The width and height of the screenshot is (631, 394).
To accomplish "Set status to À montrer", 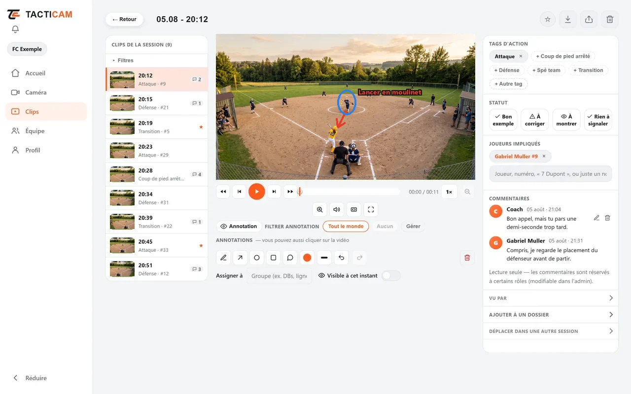I will 566,120.
